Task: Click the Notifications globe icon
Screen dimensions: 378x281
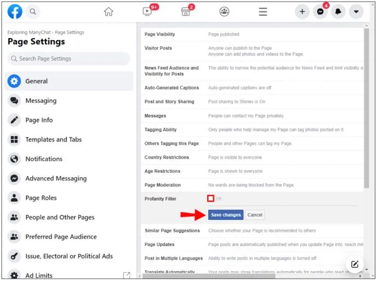Action: tap(14, 159)
